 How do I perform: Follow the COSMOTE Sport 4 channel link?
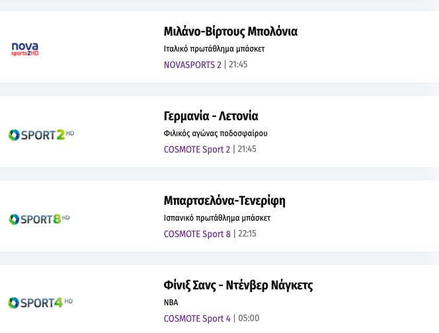click(197, 318)
